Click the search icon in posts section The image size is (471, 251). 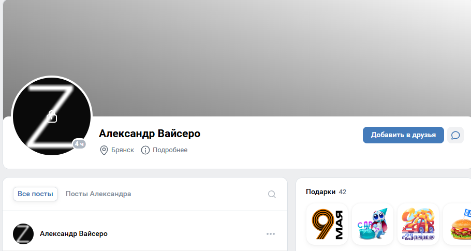(272, 194)
